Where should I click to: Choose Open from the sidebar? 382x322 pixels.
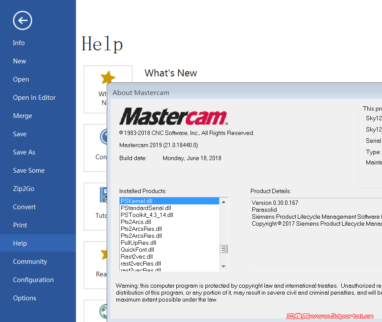point(21,79)
